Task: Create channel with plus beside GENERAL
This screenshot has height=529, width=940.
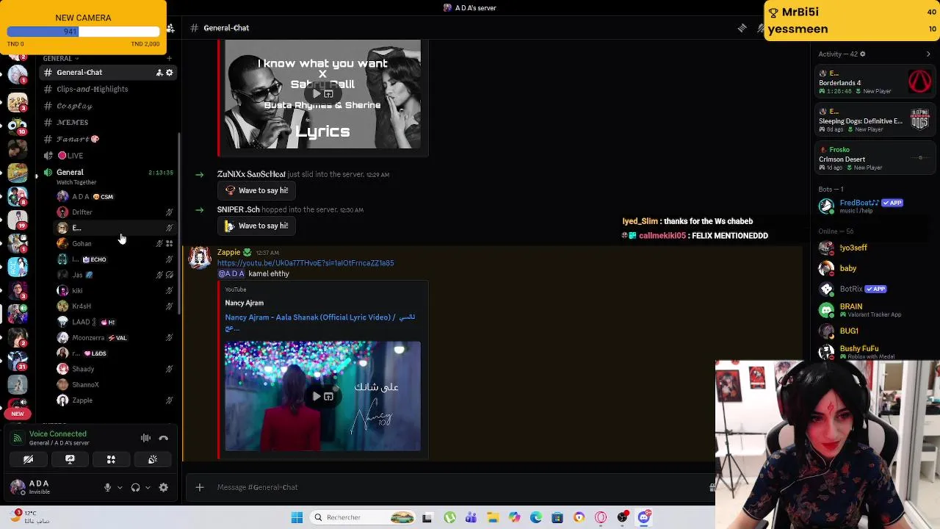Action: click(169, 58)
